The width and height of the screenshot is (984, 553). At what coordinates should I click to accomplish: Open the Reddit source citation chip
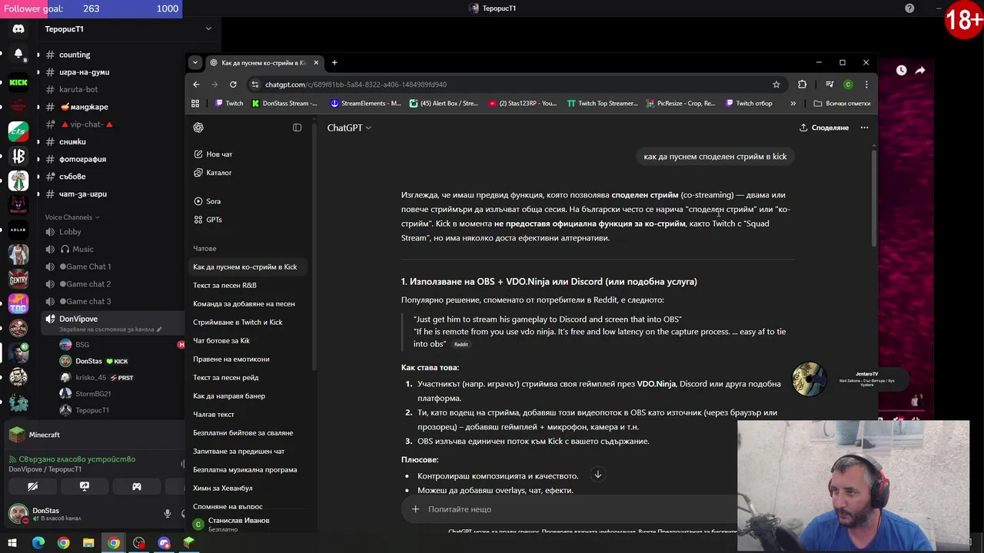[461, 344]
